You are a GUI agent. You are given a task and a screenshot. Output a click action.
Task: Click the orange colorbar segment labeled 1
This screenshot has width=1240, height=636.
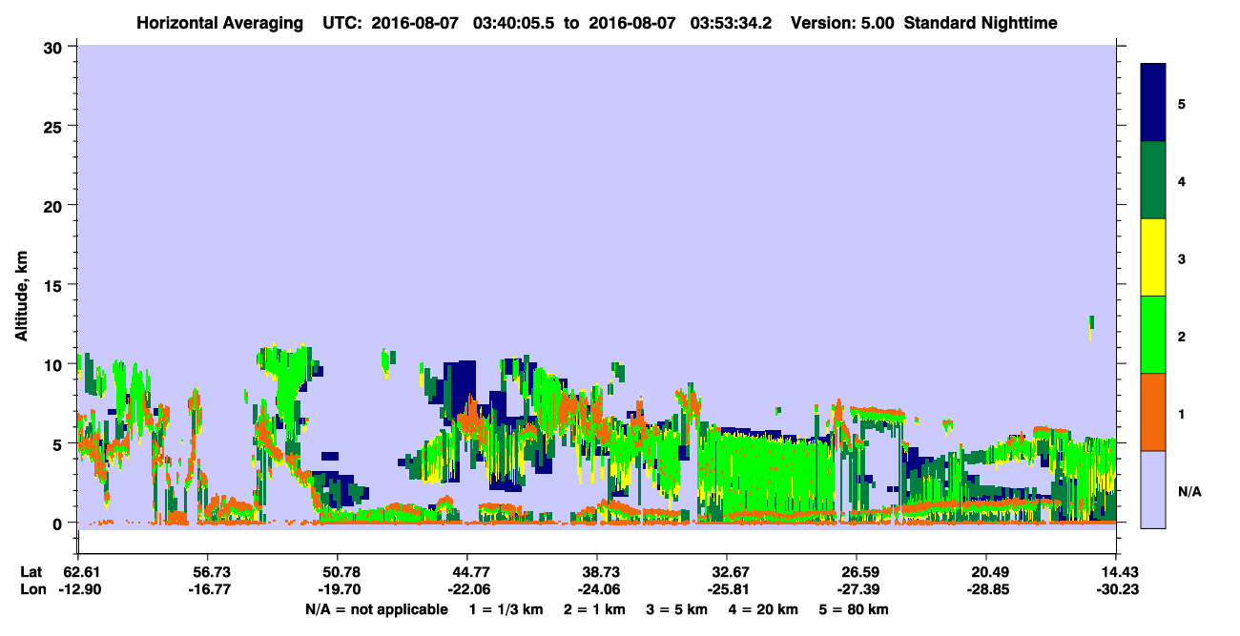pos(1153,412)
